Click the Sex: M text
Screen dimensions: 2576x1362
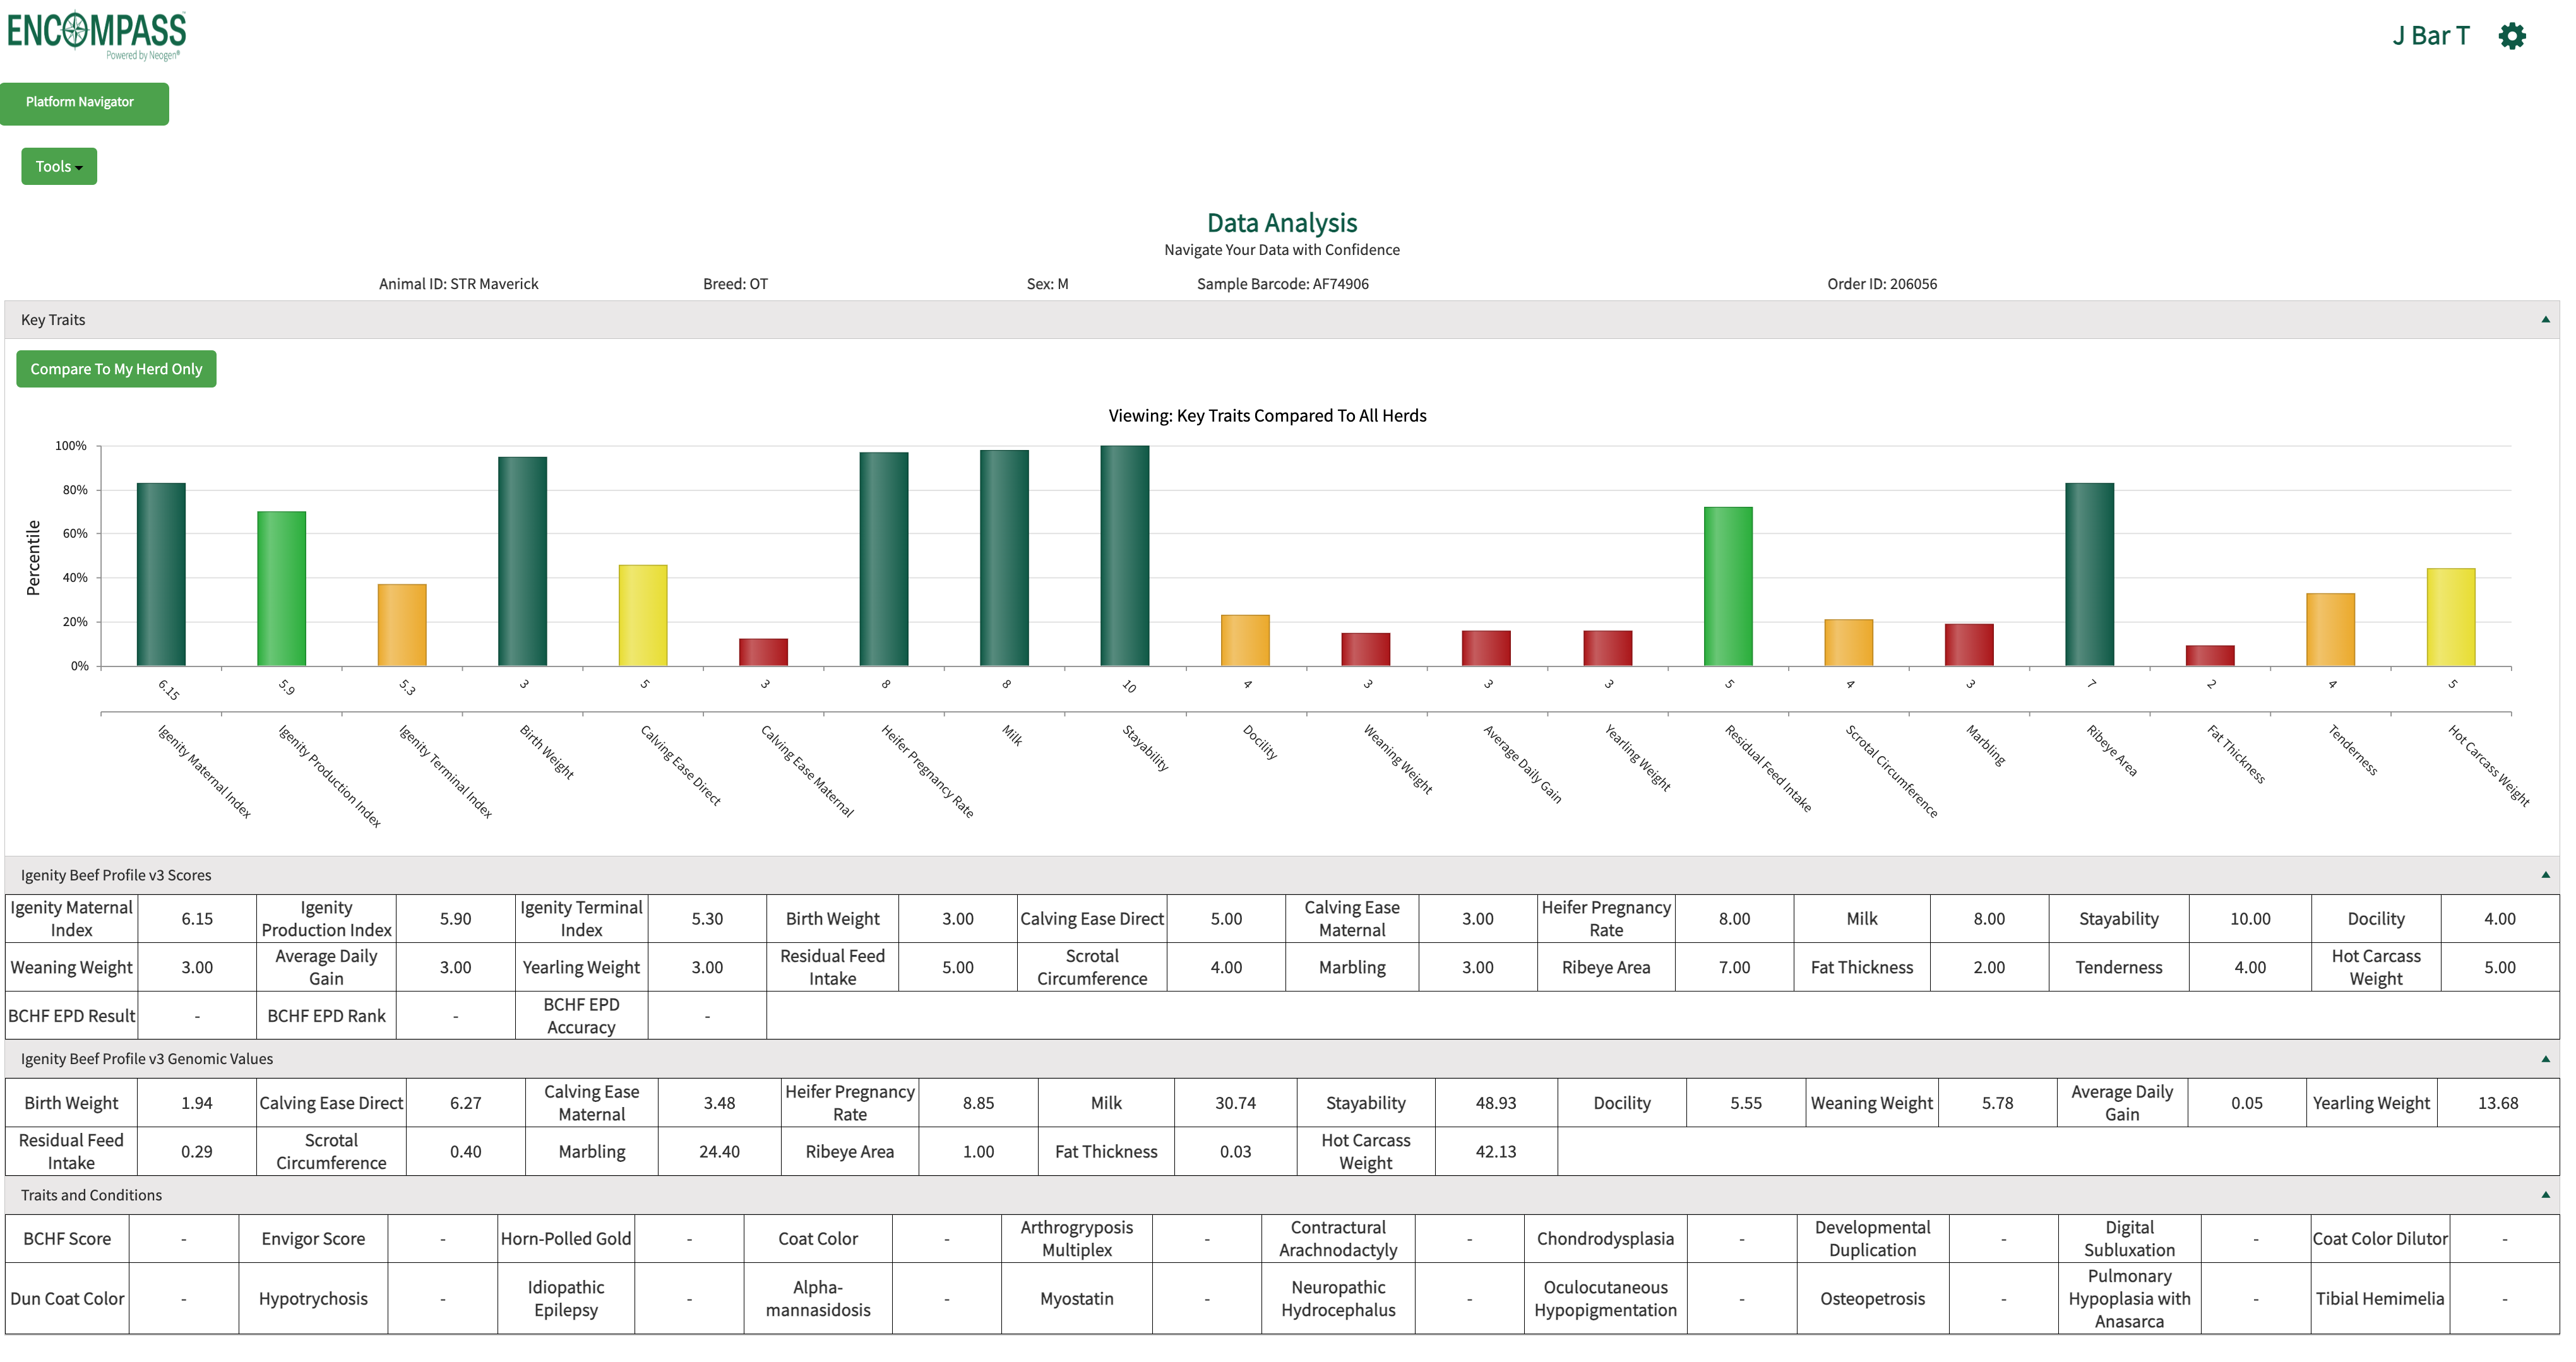(x=1047, y=284)
